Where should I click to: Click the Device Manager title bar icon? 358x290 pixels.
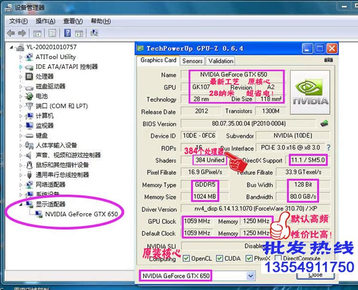pyautogui.click(x=8, y=8)
